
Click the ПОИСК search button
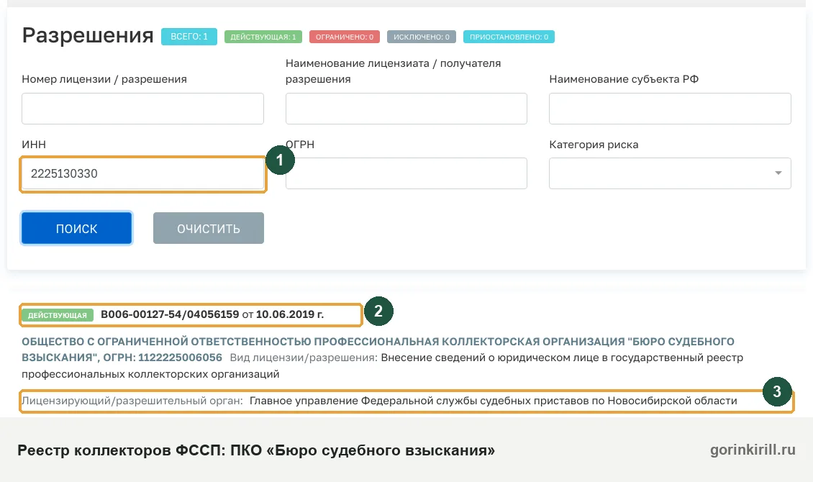click(77, 228)
